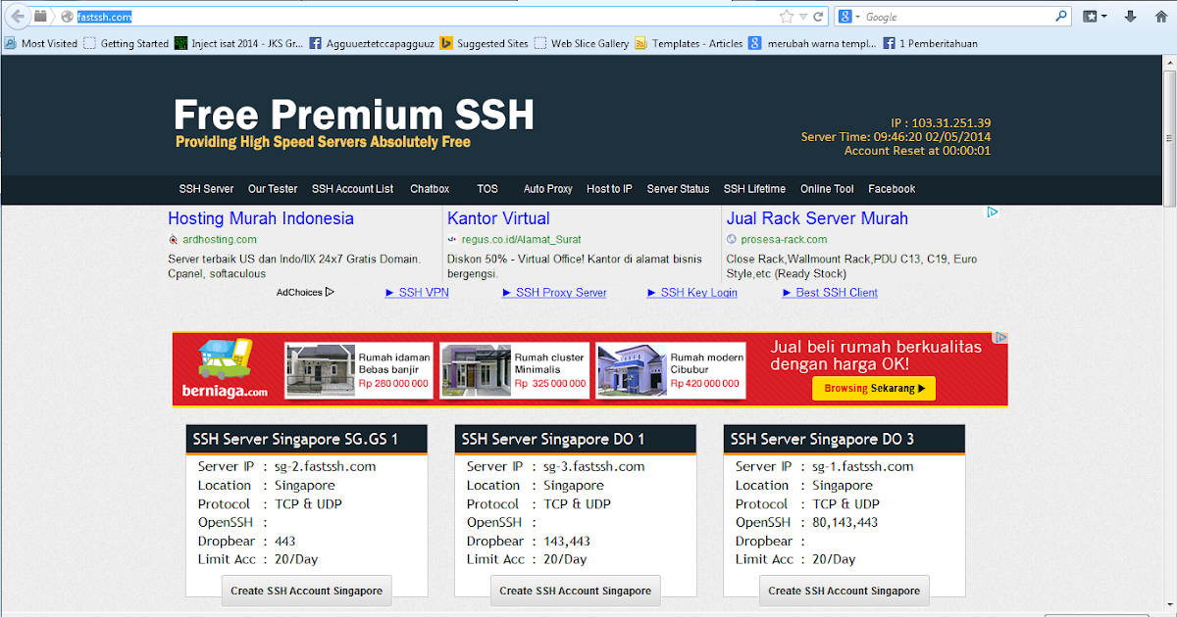Open the Downloads arrow icon
The width and height of the screenshot is (1177, 617).
pyautogui.click(x=1131, y=17)
